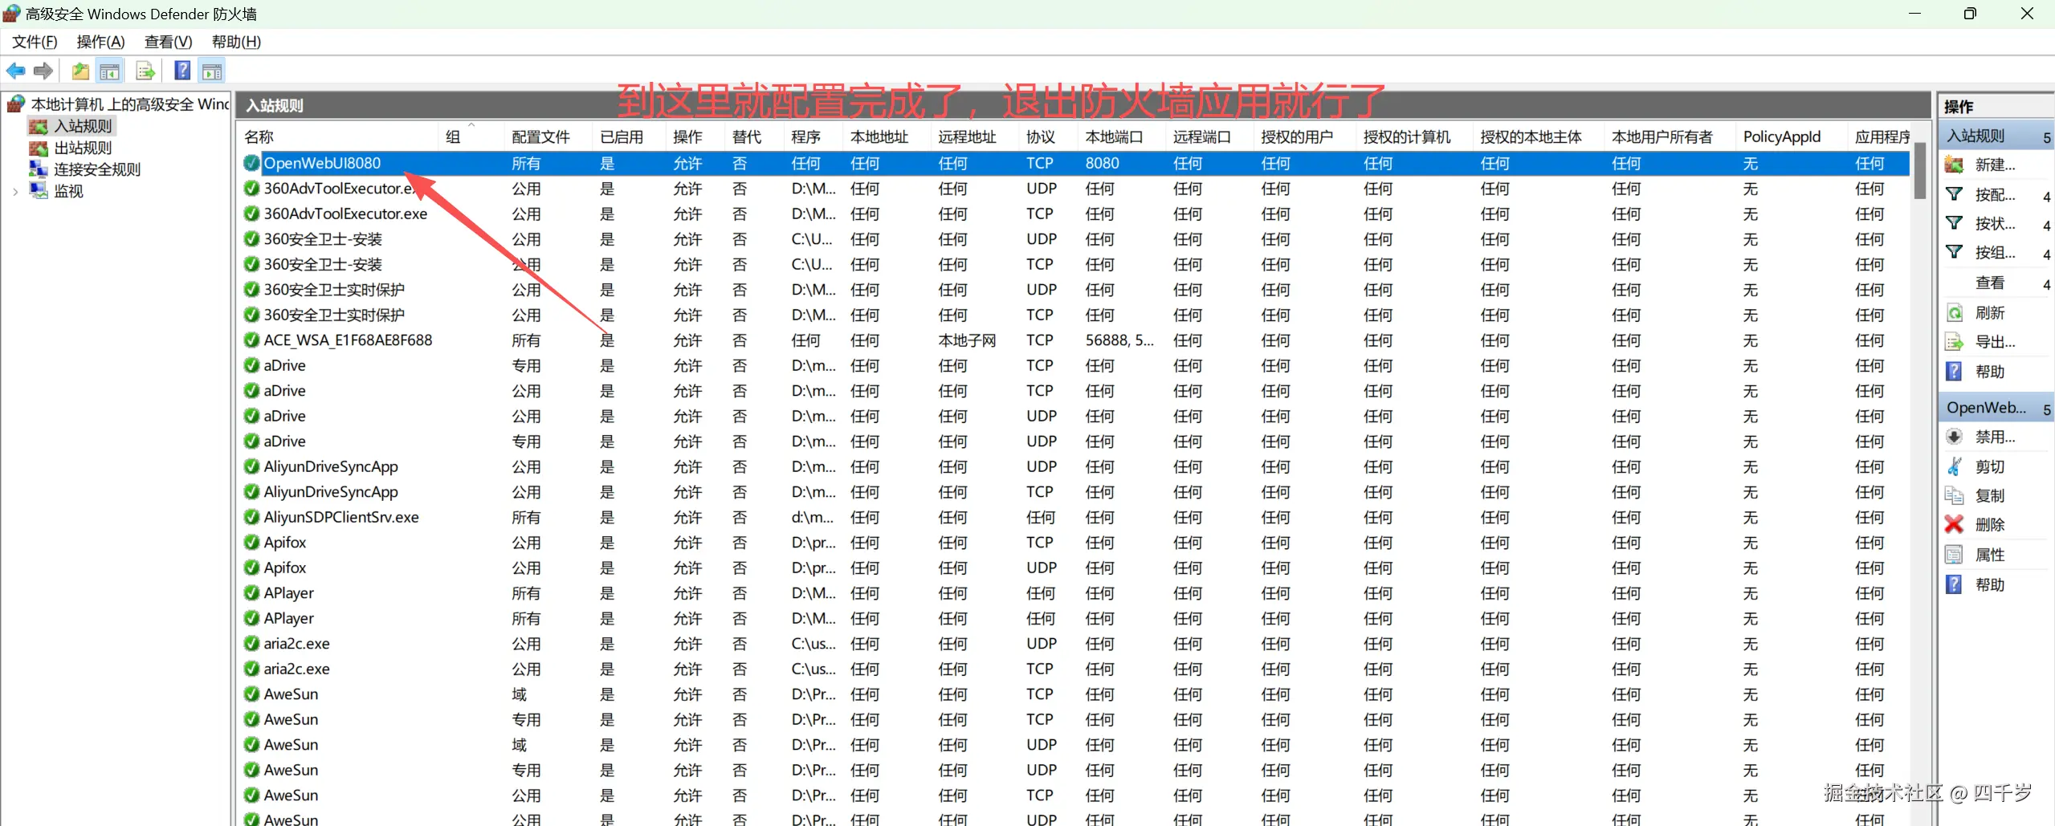Click the 授权的本地主体 column header
The image size is (2055, 826).
pos(1539,136)
